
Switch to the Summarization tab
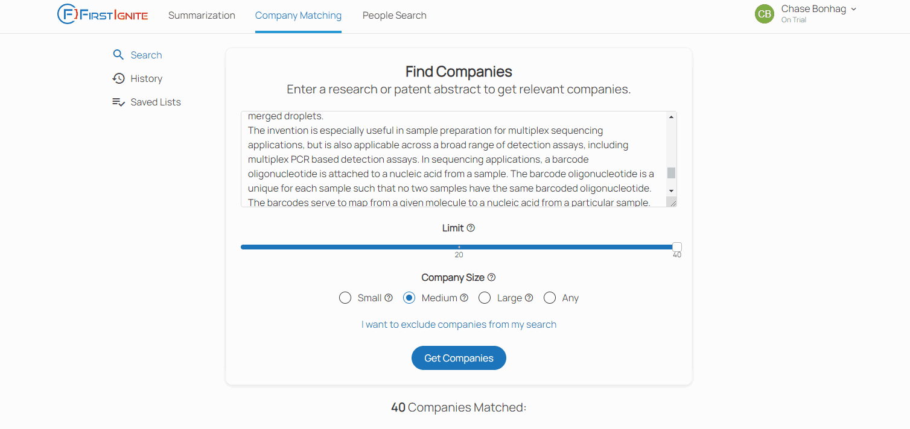coord(202,16)
